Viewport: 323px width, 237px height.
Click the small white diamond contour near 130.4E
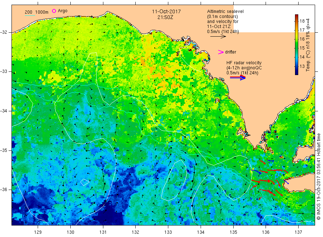[85, 182]
